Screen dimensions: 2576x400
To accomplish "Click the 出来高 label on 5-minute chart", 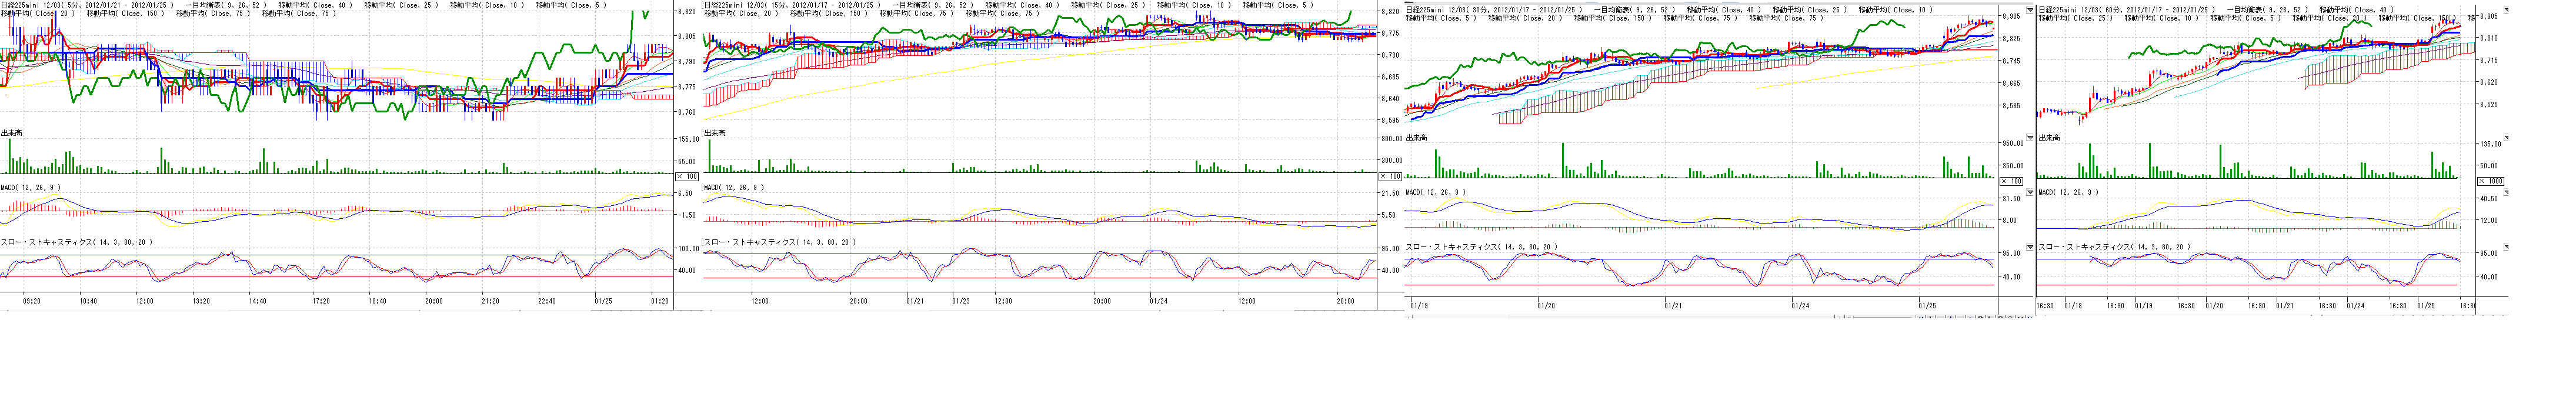I will [x=12, y=132].
